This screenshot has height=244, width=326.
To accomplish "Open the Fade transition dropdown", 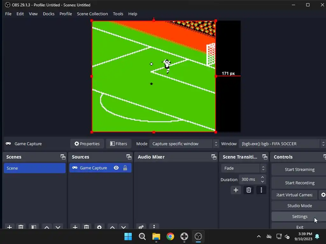I will 244,168.
